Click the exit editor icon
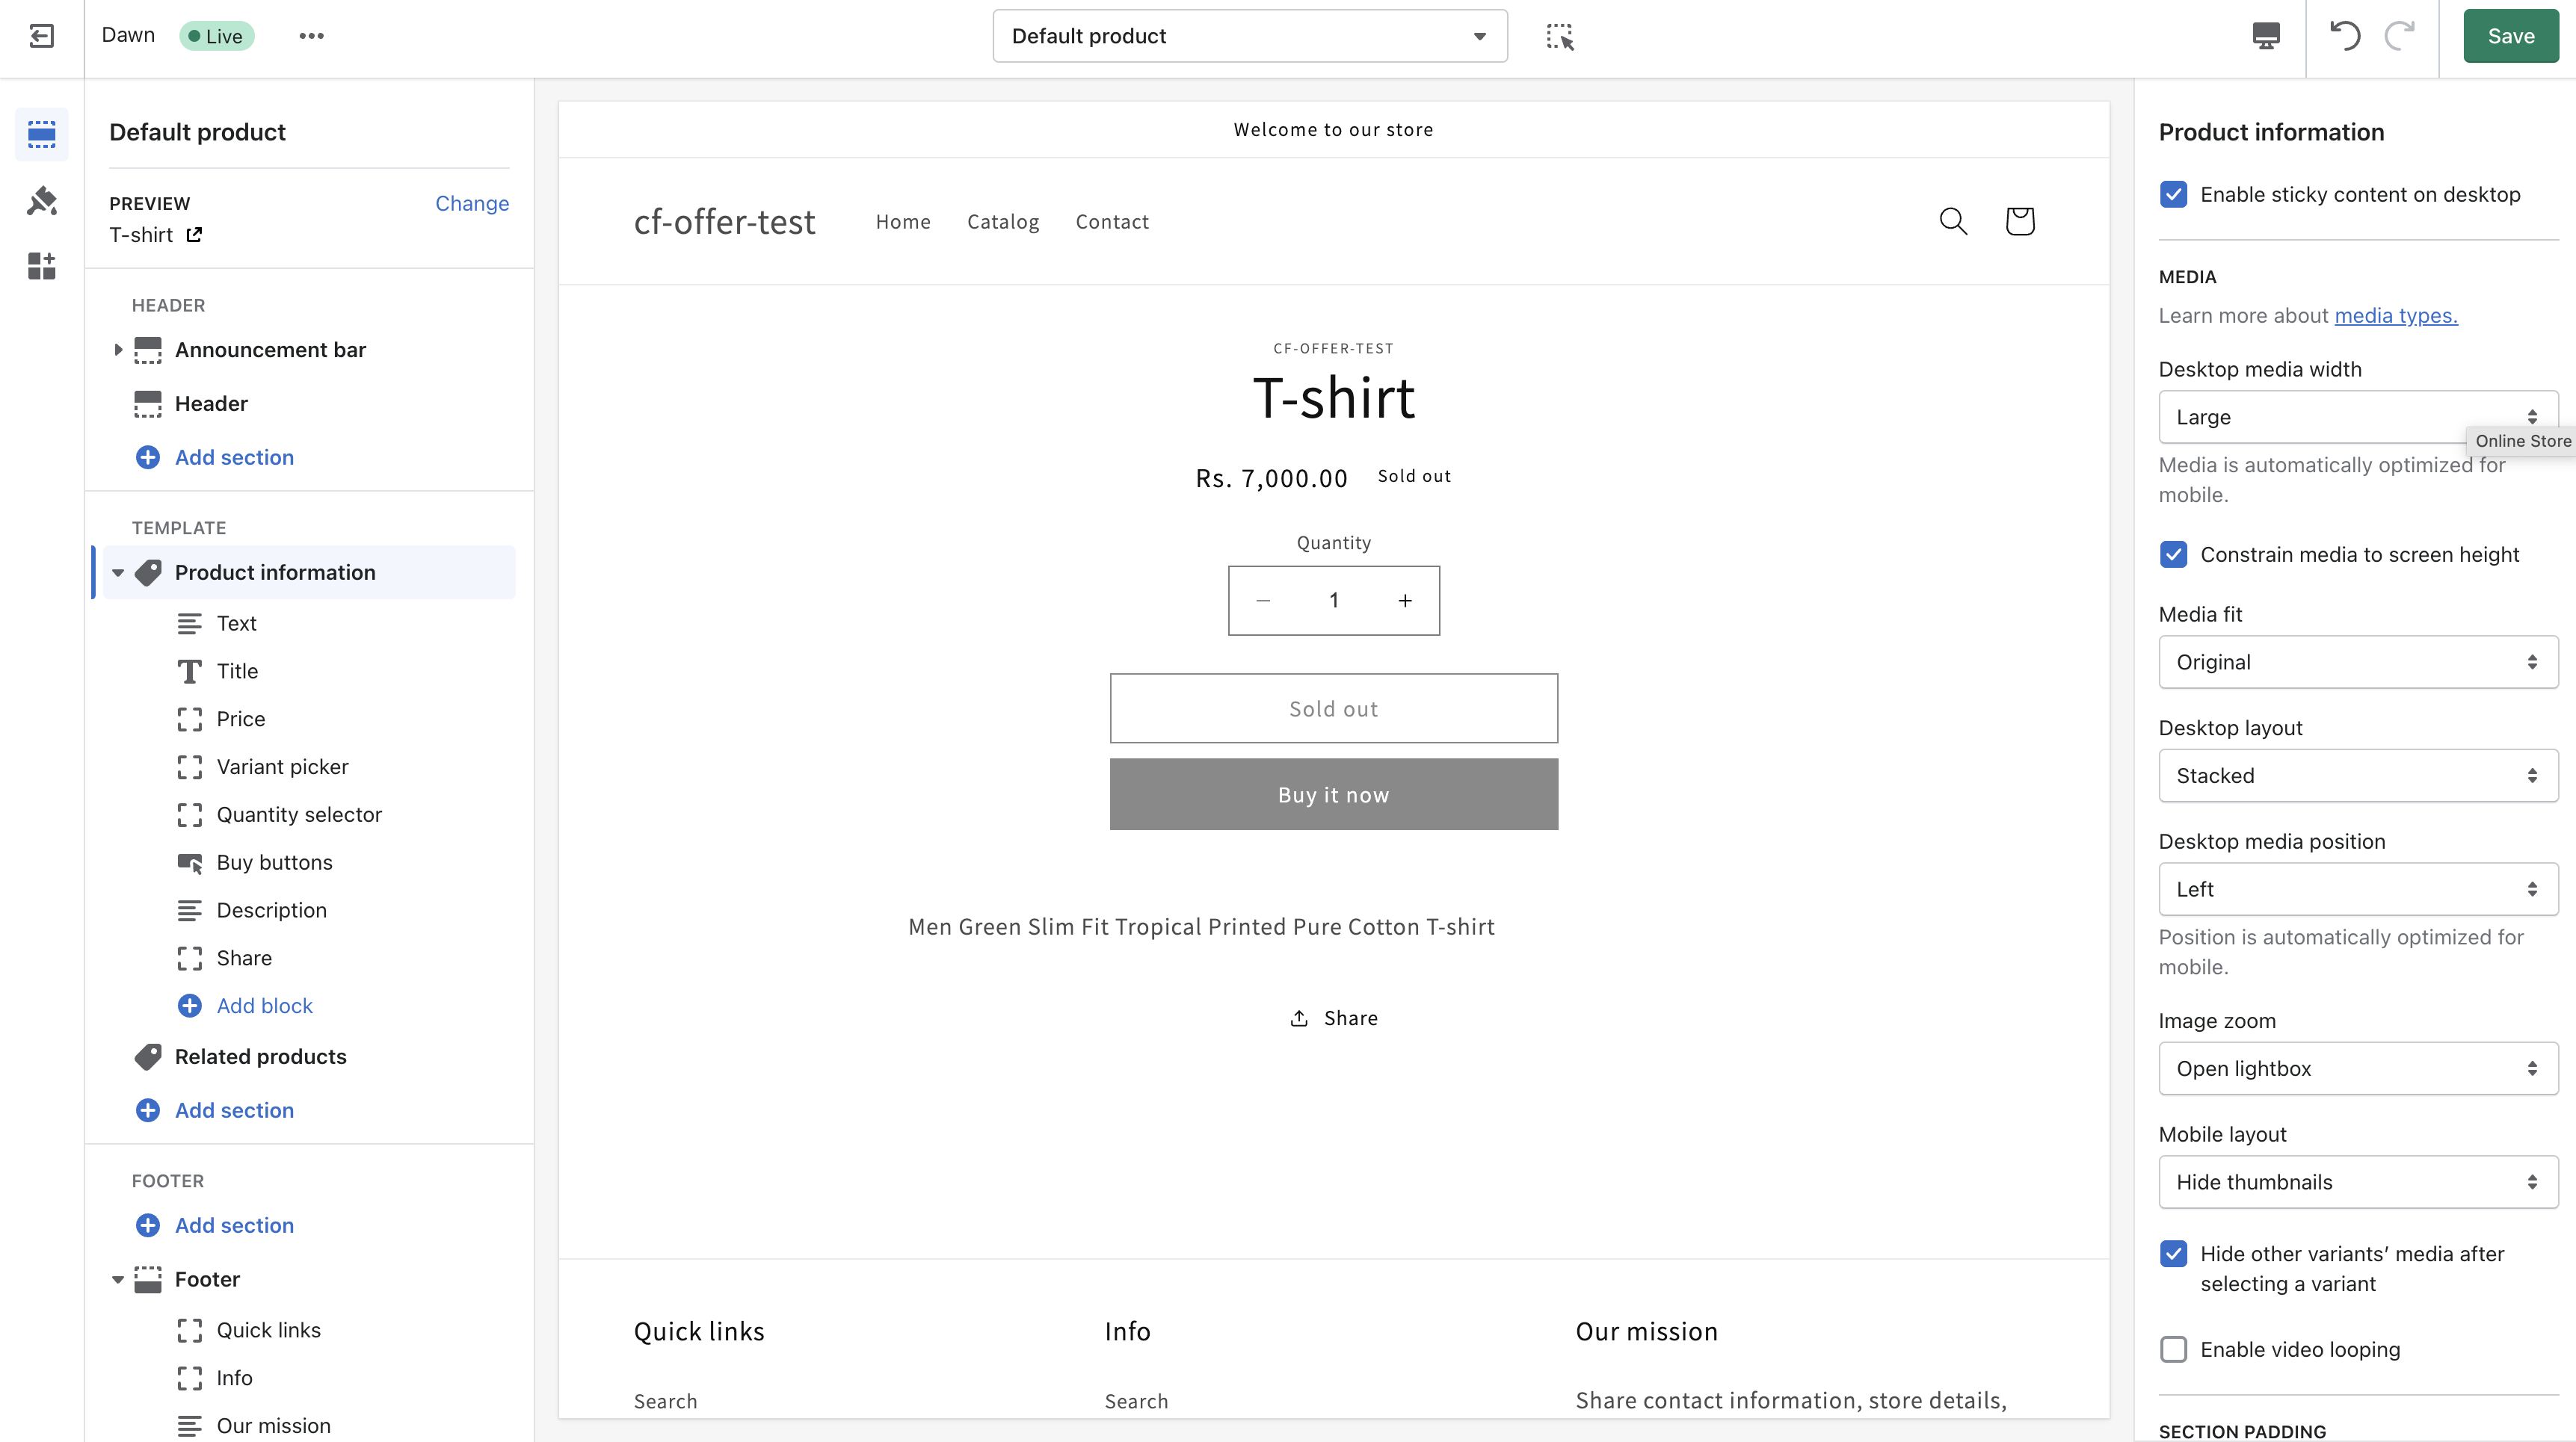 (41, 36)
